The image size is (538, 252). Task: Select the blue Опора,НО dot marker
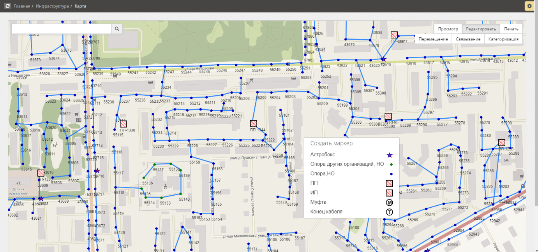coord(391,174)
